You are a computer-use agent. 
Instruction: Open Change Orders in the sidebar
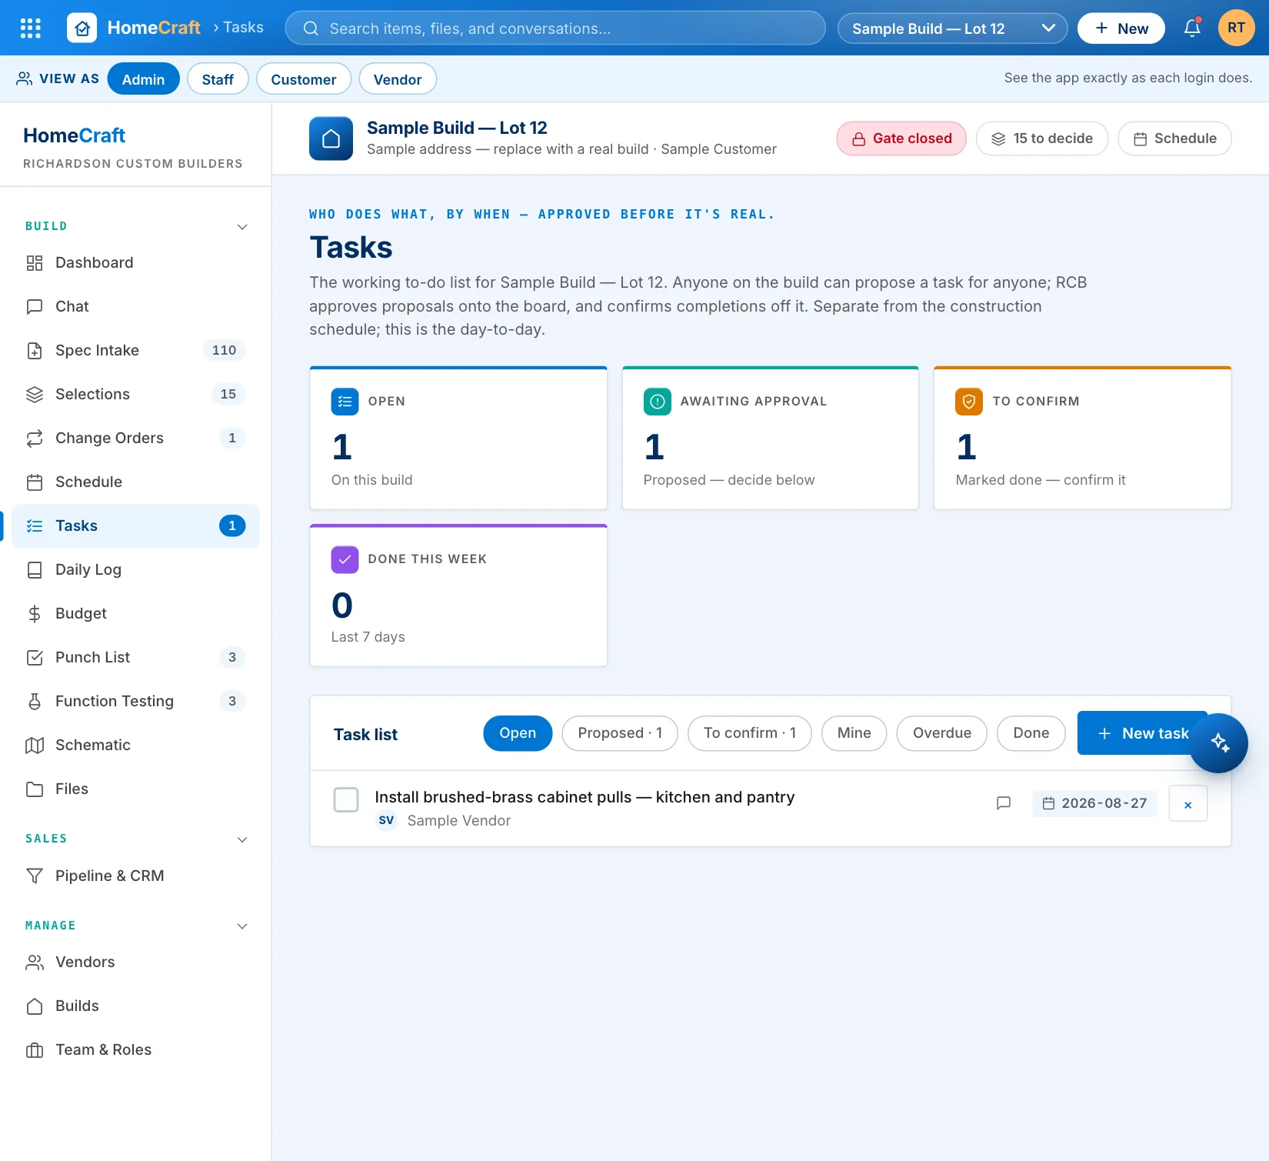tap(135, 439)
